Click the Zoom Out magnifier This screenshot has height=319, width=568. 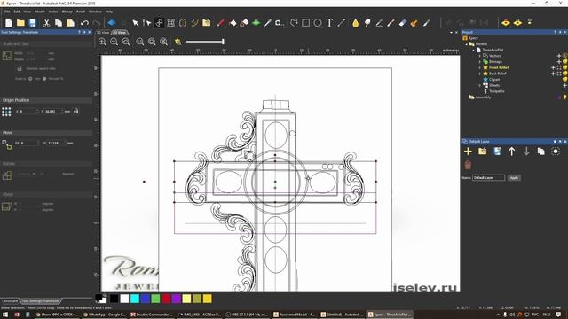(x=114, y=42)
